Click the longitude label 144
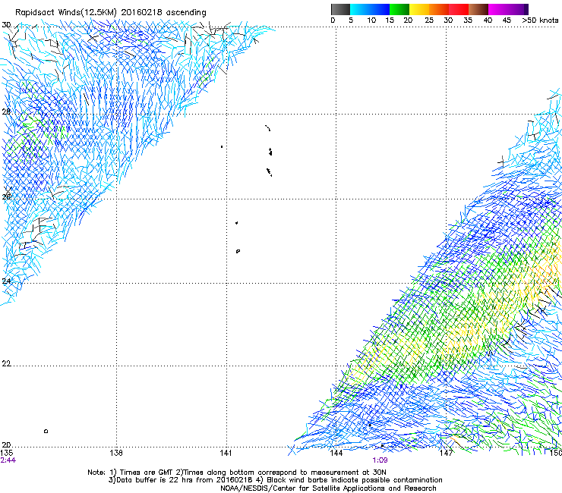 (336, 453)
